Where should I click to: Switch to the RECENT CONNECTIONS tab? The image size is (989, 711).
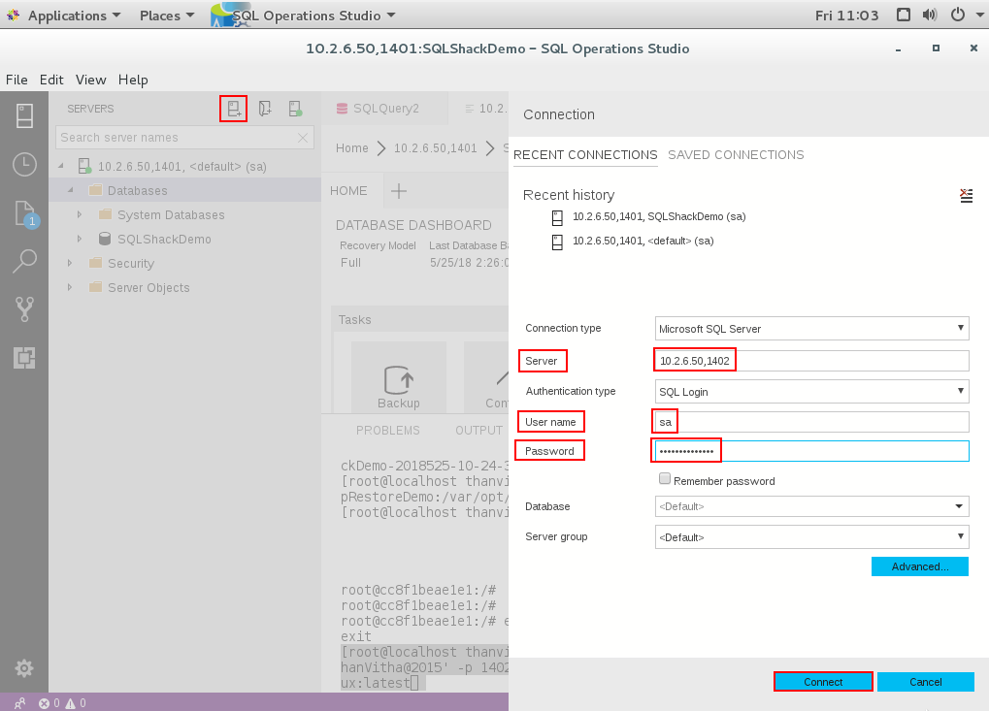(585, 155)
